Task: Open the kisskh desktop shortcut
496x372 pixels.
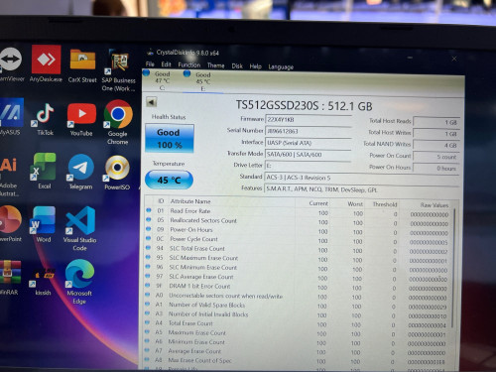Action: [x=43, y=281]
